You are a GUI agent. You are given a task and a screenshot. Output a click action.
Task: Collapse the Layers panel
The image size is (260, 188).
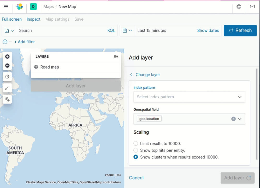click(x=116, y=56)
